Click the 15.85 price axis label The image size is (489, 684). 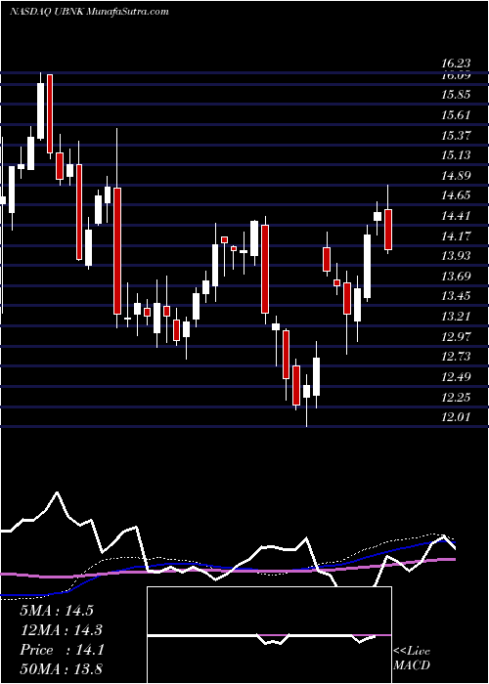point(456,95)
